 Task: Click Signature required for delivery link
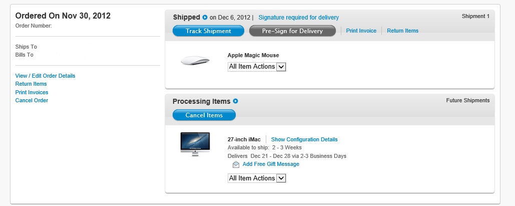pos(298,18)
